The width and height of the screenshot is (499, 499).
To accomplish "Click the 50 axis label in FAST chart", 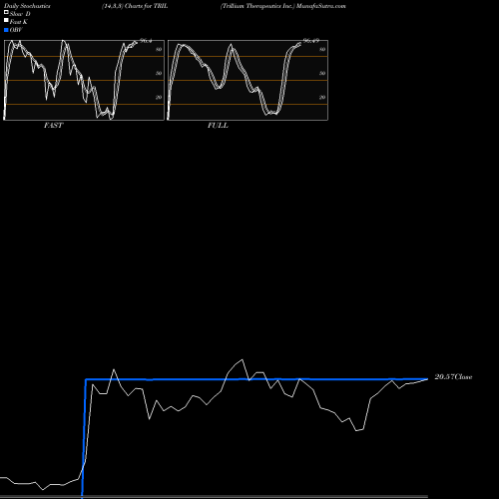I will [x=159, y=73].
